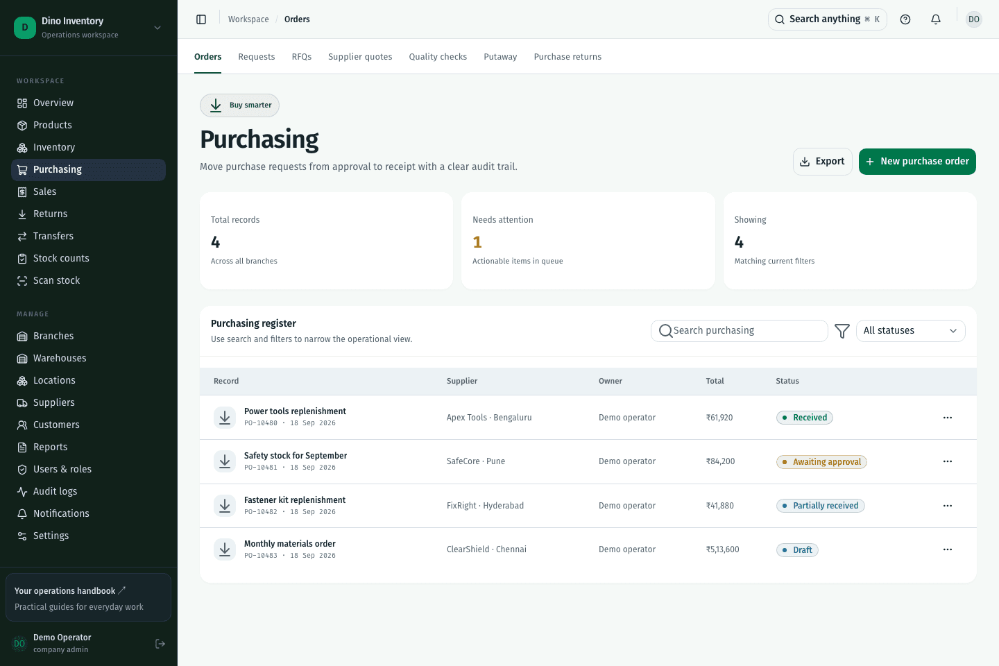999x666 pixels.
Task: Open Inventory in sidebar
Action: click(x=88, y=147)
